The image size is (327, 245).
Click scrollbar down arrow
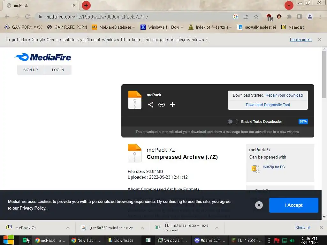click(x=324, y=217)
